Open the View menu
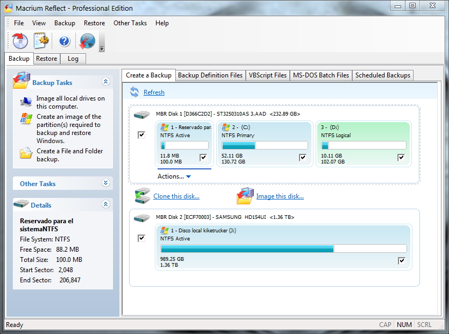449x334 pixels. tap(39, 23)
